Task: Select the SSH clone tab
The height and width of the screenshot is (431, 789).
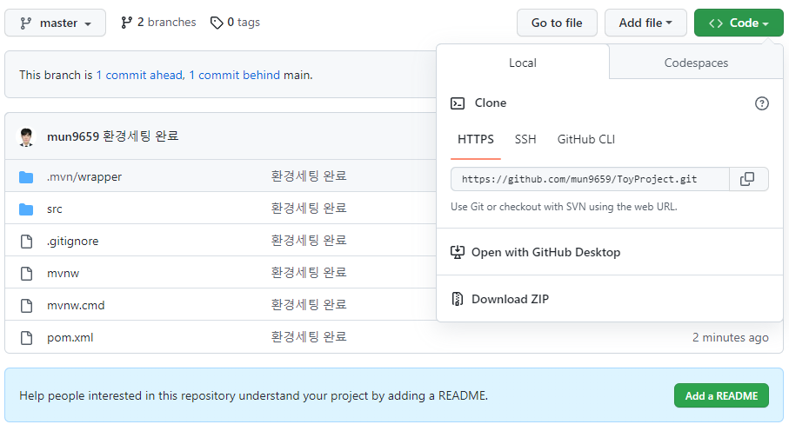Action: point(525,139)
